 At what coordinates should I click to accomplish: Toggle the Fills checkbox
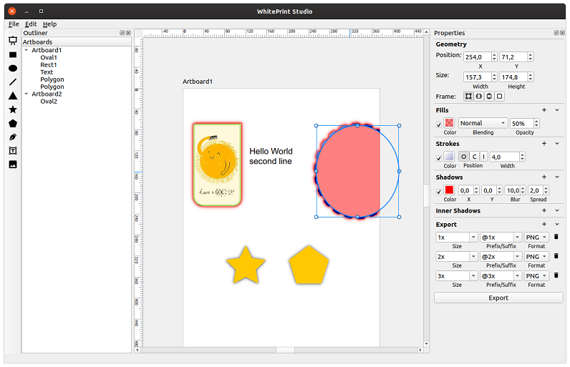point(439,124)
